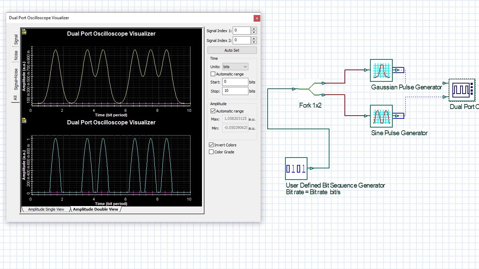Click the yellow export icon above the bottom graph

(x=24, y=120)
